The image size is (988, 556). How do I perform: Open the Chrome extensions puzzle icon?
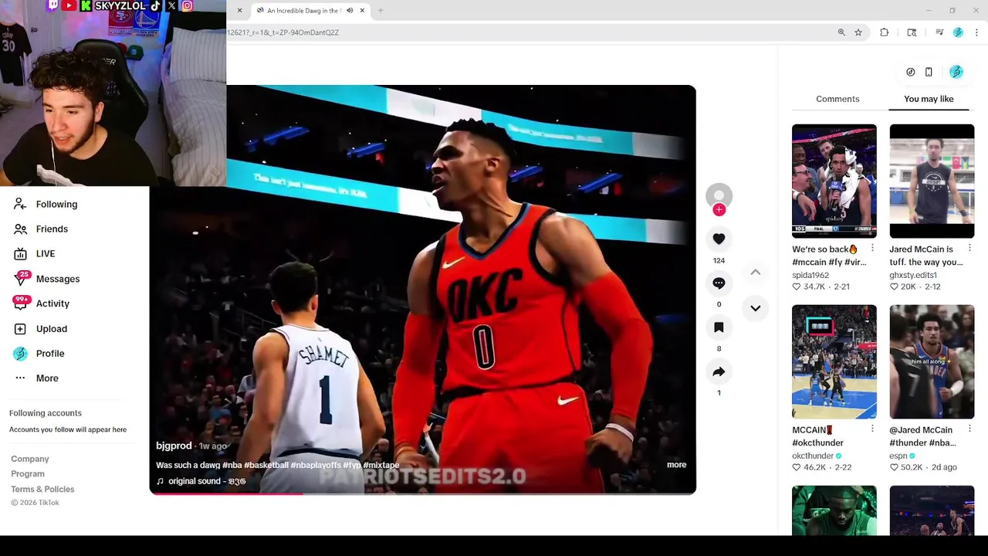[885, 32]
